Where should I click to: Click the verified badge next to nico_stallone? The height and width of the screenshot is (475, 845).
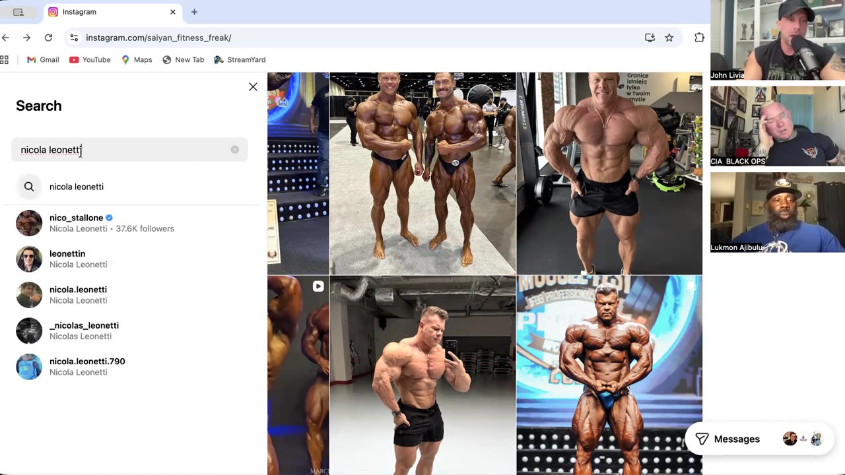point(110,218)
